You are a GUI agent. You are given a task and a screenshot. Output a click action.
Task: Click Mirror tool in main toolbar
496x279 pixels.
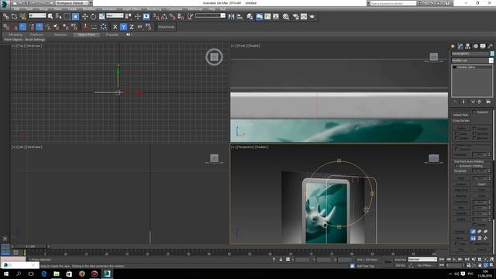tap(231, 16)
